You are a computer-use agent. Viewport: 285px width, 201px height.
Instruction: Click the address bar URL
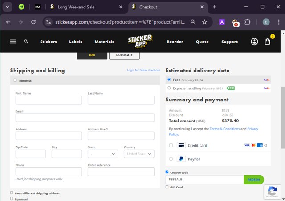click(120, 22)
